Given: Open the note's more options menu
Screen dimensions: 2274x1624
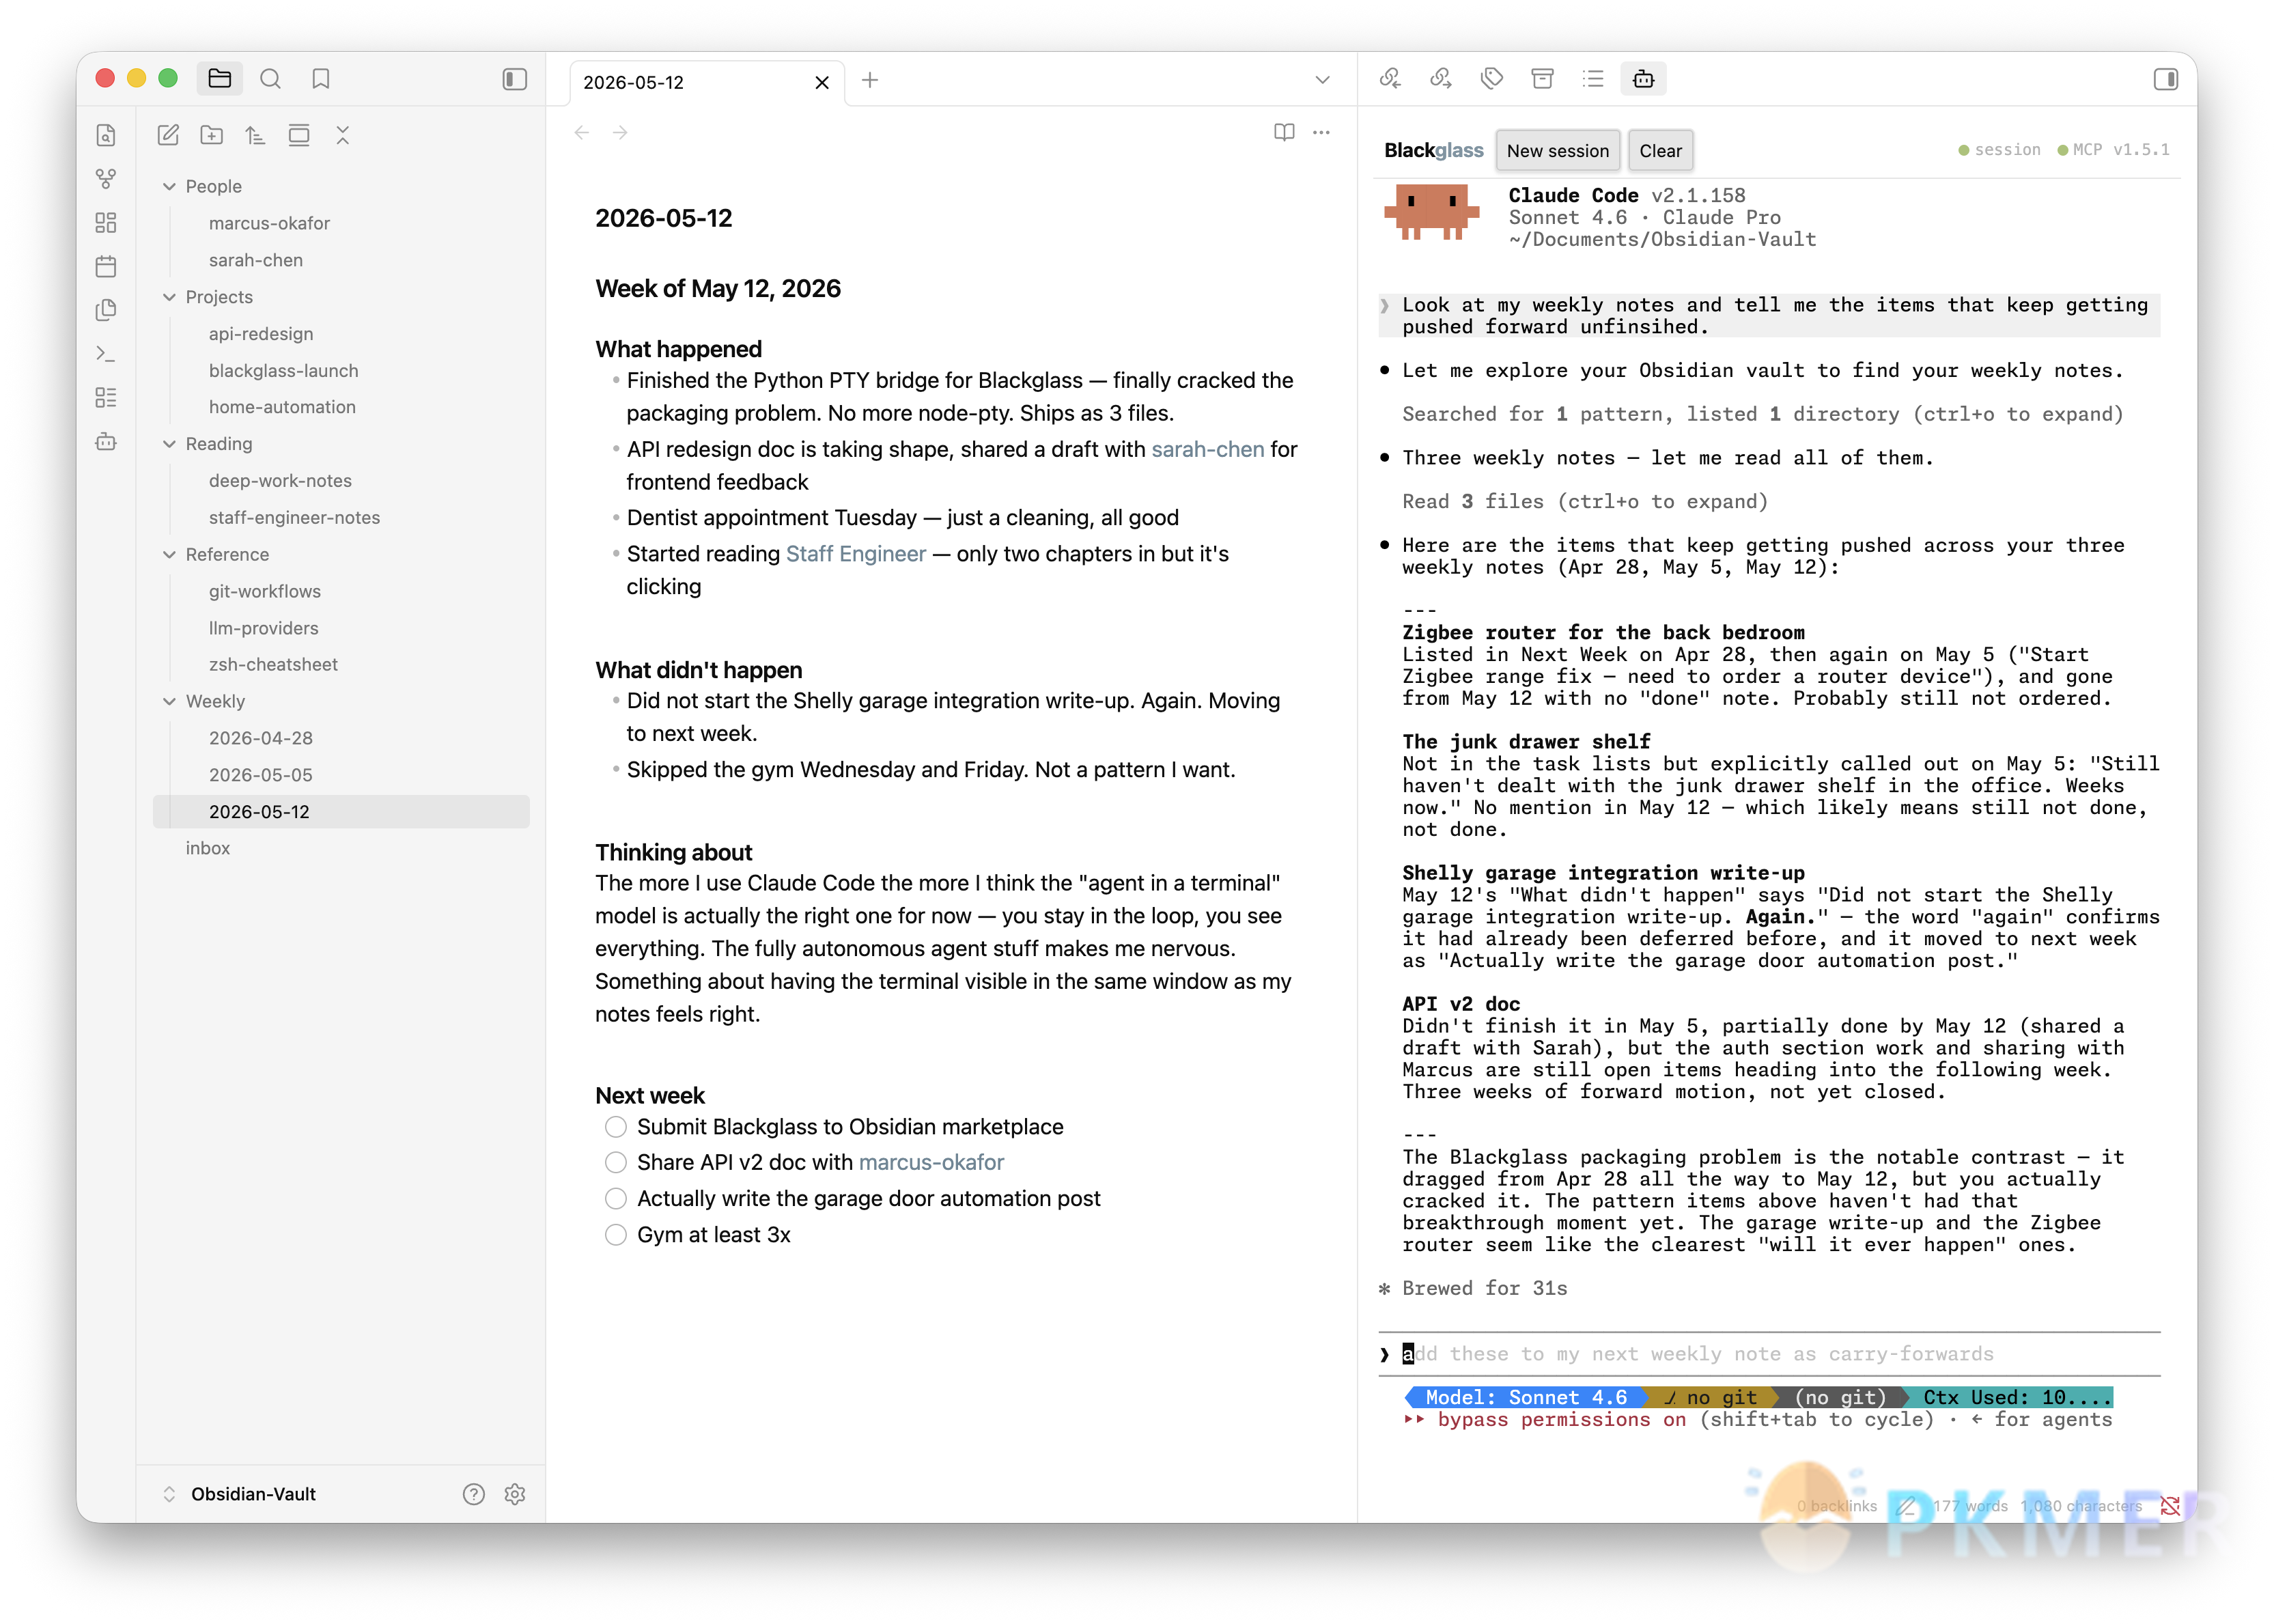Looking at the screenshot, I should tap(1322, 133).
